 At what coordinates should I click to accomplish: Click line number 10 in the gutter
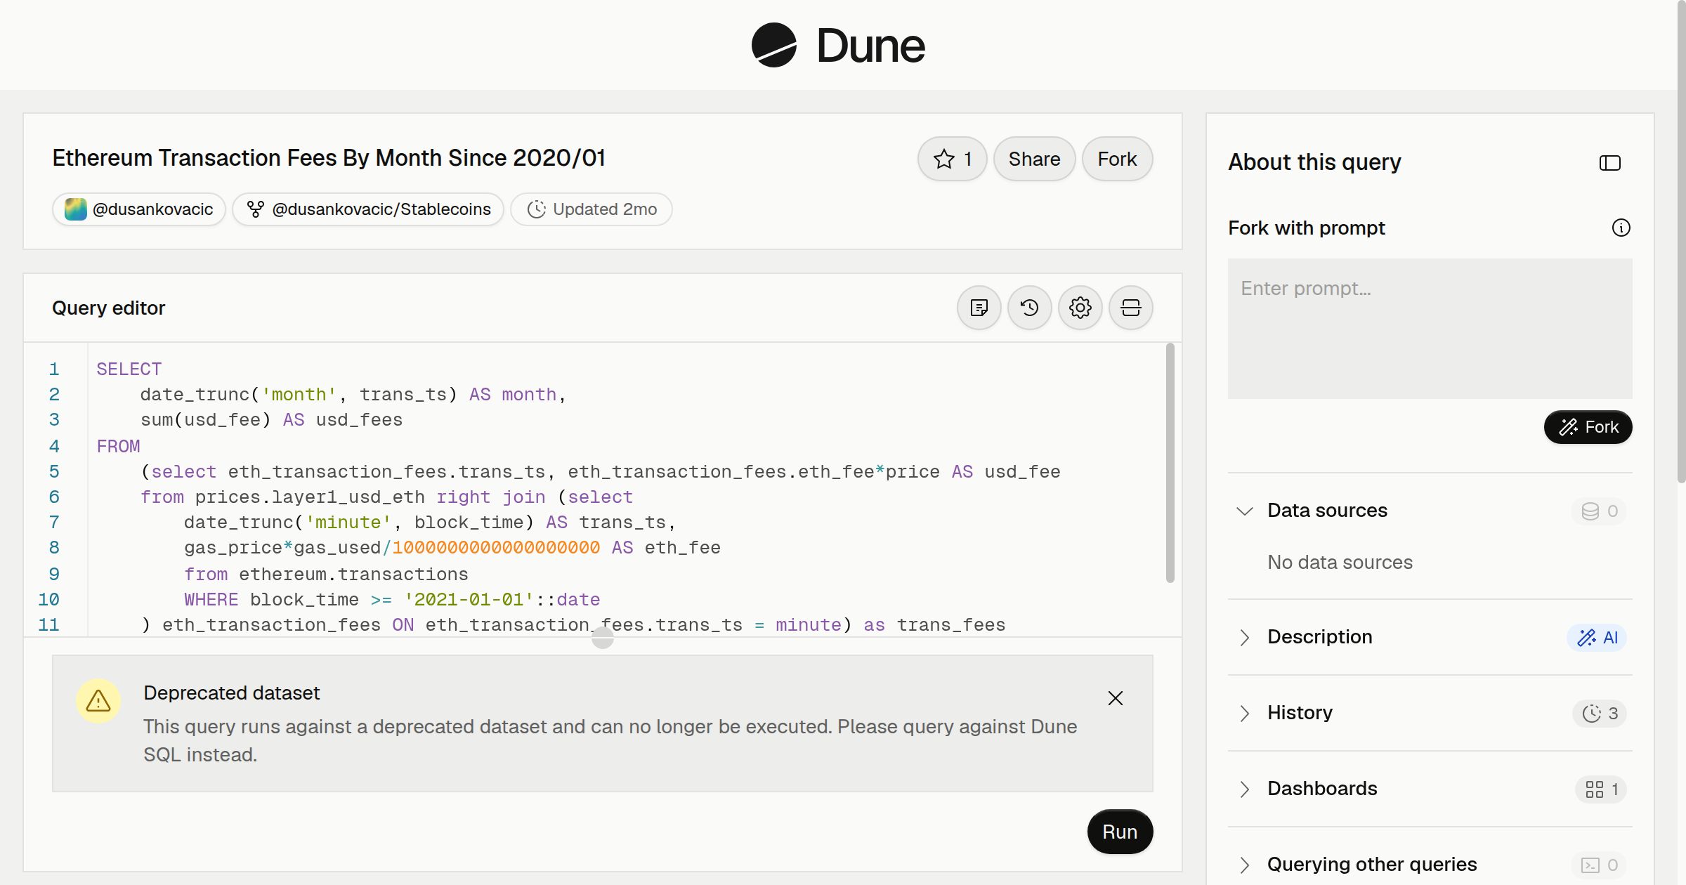[x=48, y=599]
